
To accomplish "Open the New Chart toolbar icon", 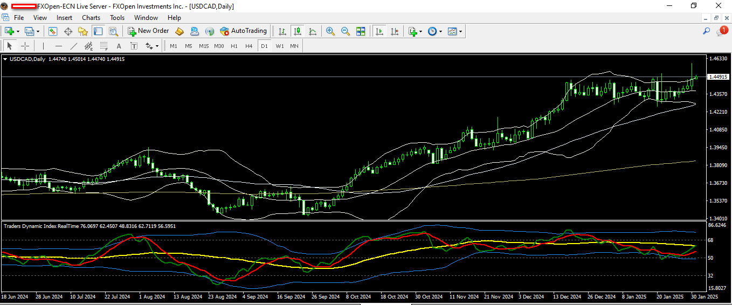I will pyautogui.click(x=9, y=31).
